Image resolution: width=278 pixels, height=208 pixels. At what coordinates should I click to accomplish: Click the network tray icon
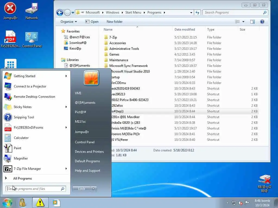tap(234, 203)
